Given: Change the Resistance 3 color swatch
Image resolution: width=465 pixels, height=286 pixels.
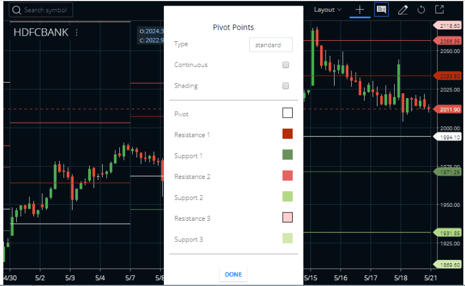Looking at the screenshot, I should pyautogui.click(x=287, y=217).
